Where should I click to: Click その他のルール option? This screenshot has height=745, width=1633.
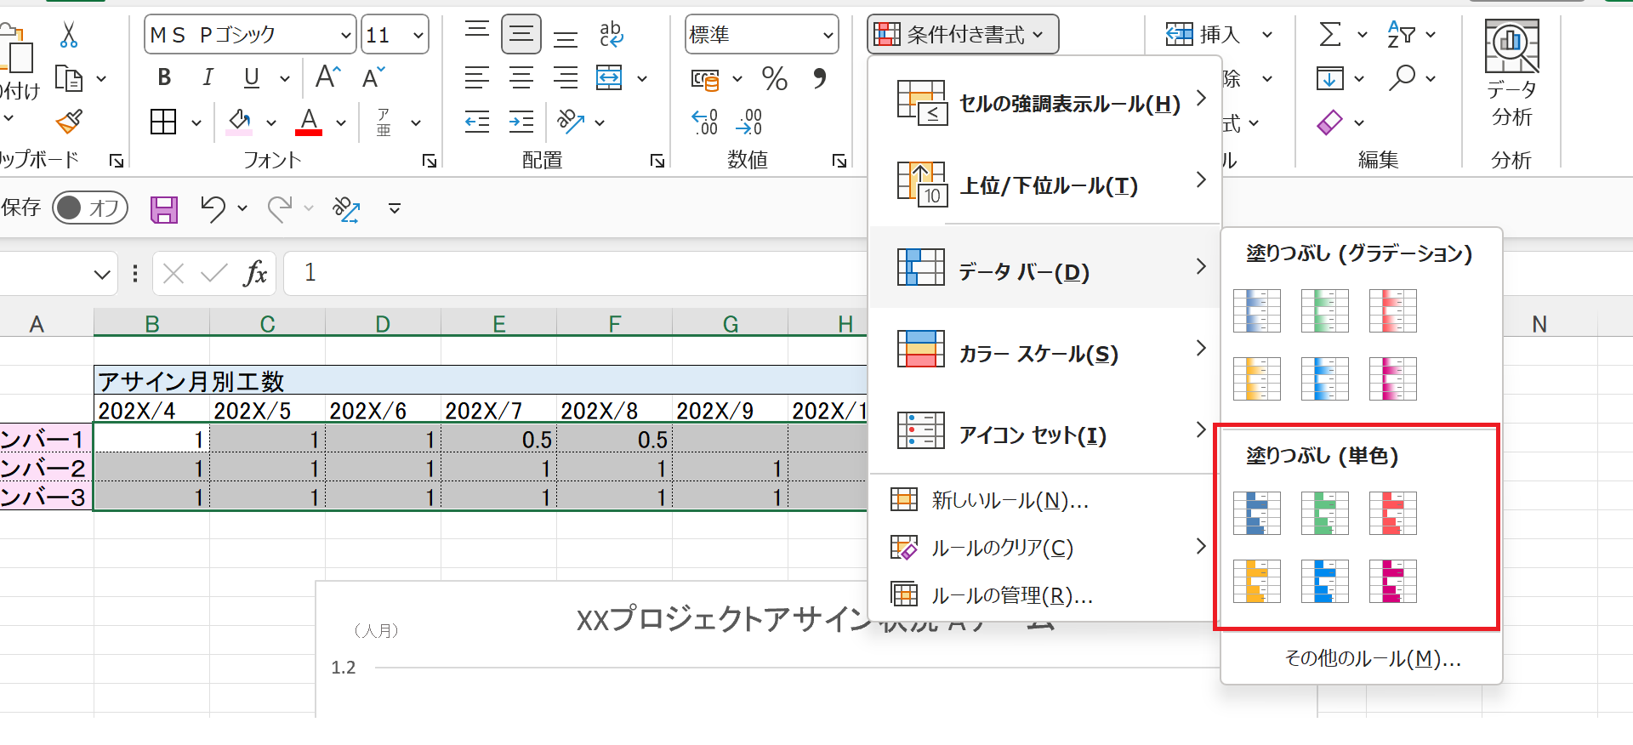[1372, 658]
